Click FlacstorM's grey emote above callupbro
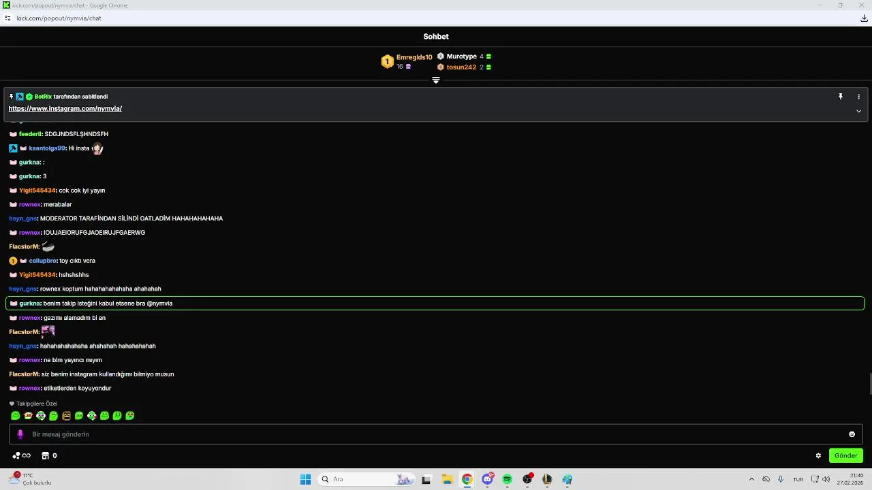Image resolution: width=872 pixels, height=490 pixels. pos(48,246)
